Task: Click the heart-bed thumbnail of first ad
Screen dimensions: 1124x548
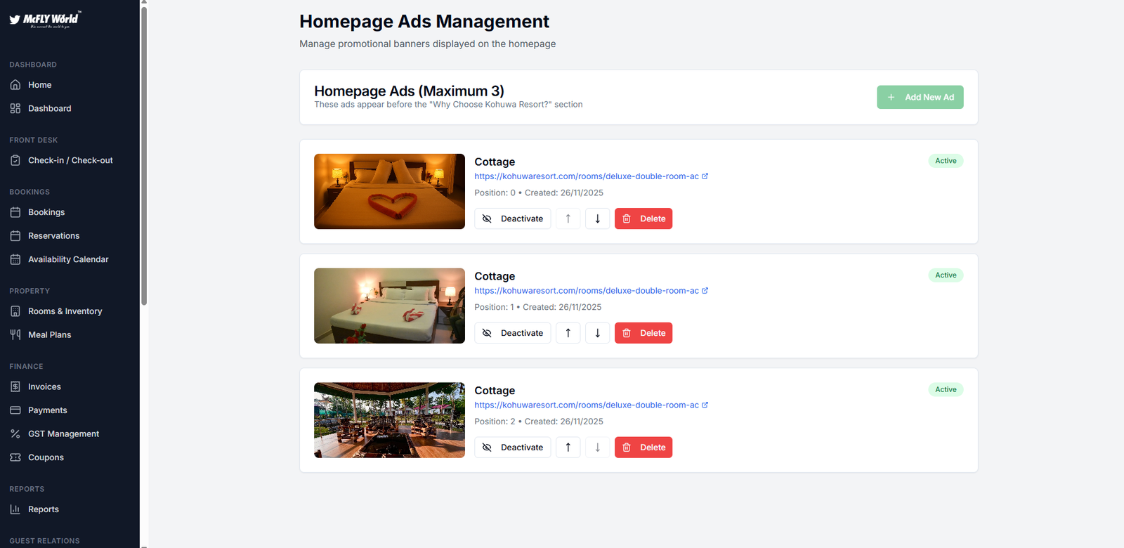Action: [389, 192]
